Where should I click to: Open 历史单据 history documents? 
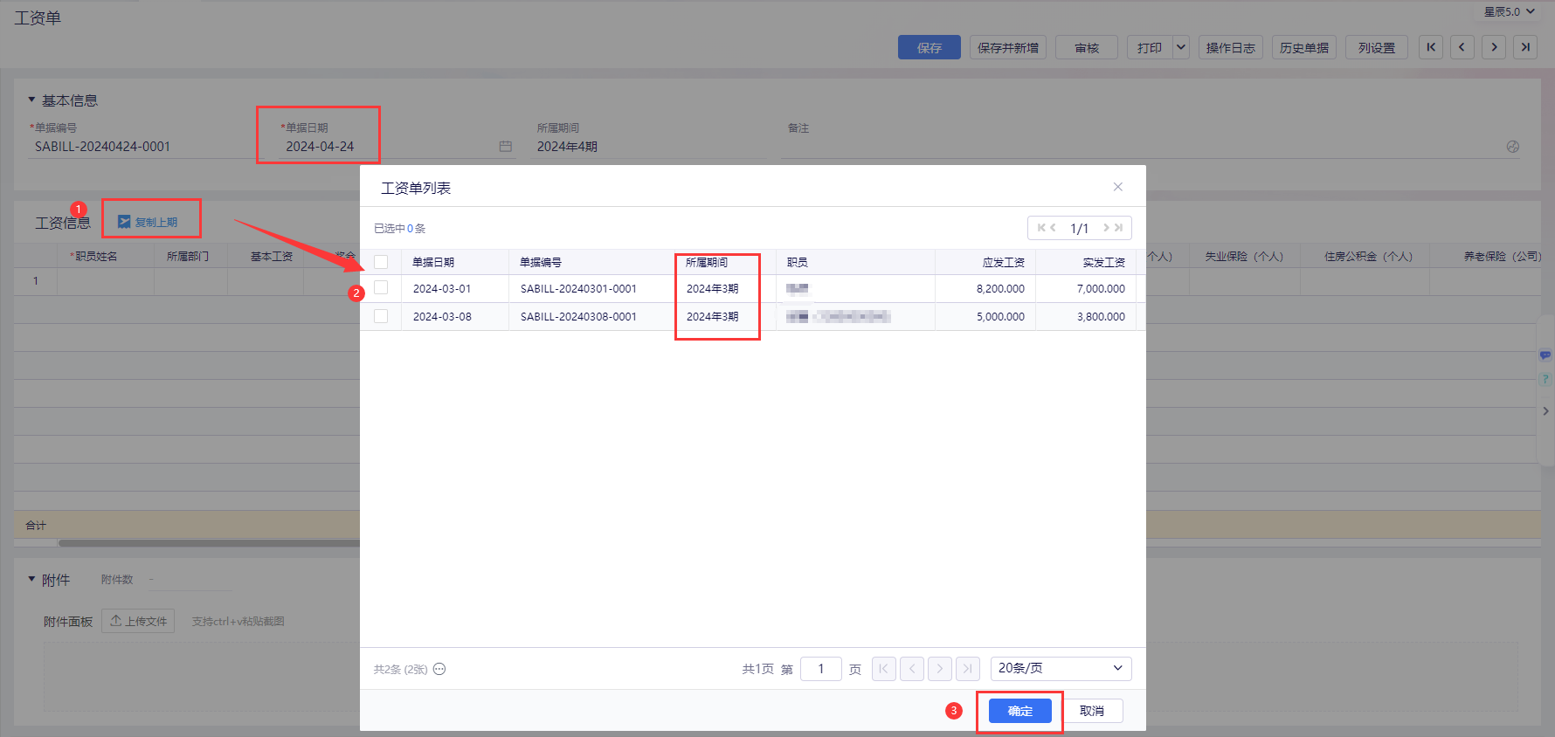(x=1304, y=47)
